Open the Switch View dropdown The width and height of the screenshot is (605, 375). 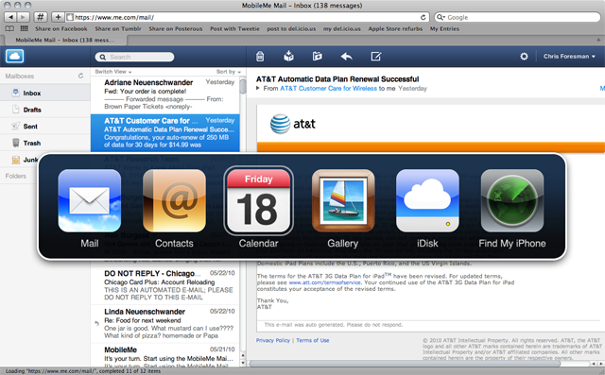[113, 72]
